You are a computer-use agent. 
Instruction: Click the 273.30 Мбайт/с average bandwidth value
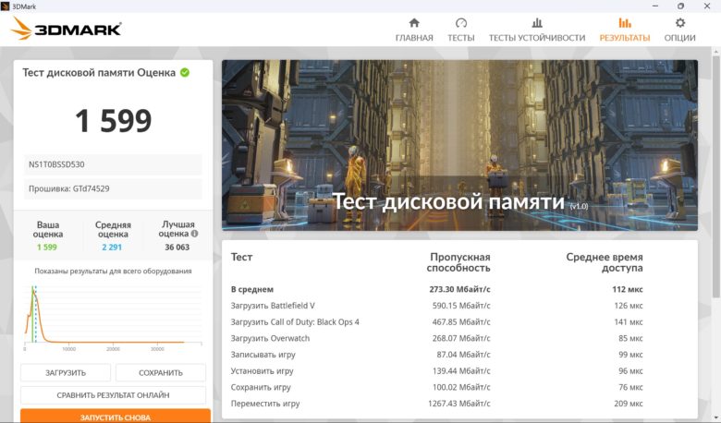[459, 289]
